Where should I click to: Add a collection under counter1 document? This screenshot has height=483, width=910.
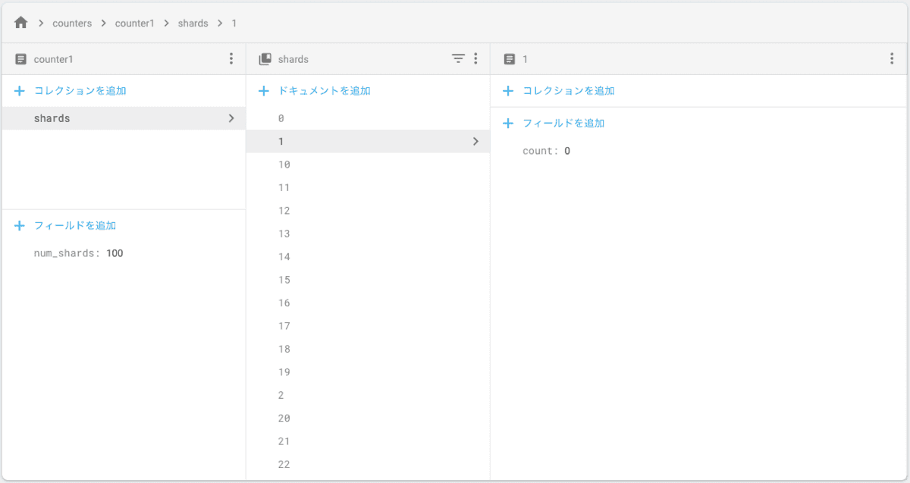80,91
